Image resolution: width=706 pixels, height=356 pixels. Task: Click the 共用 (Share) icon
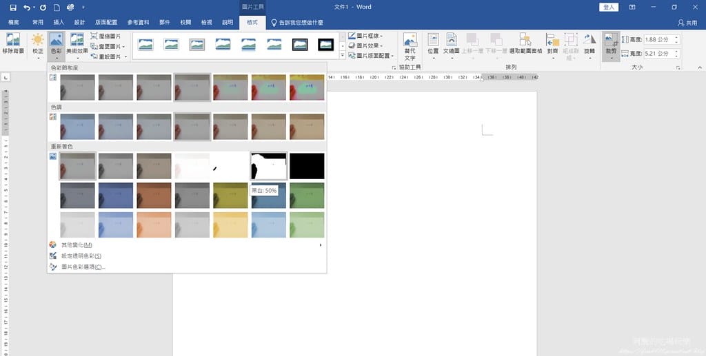pyautogui.click(x=681, y=23)
